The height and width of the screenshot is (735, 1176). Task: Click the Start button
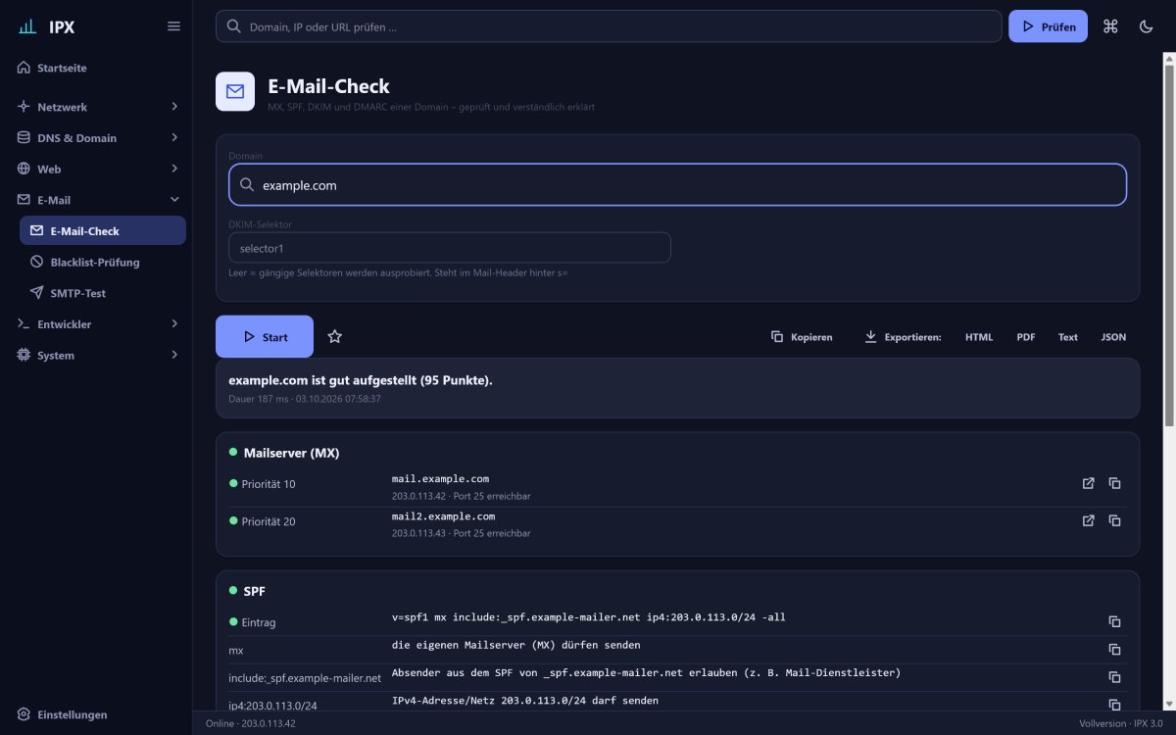coord(265,337)
